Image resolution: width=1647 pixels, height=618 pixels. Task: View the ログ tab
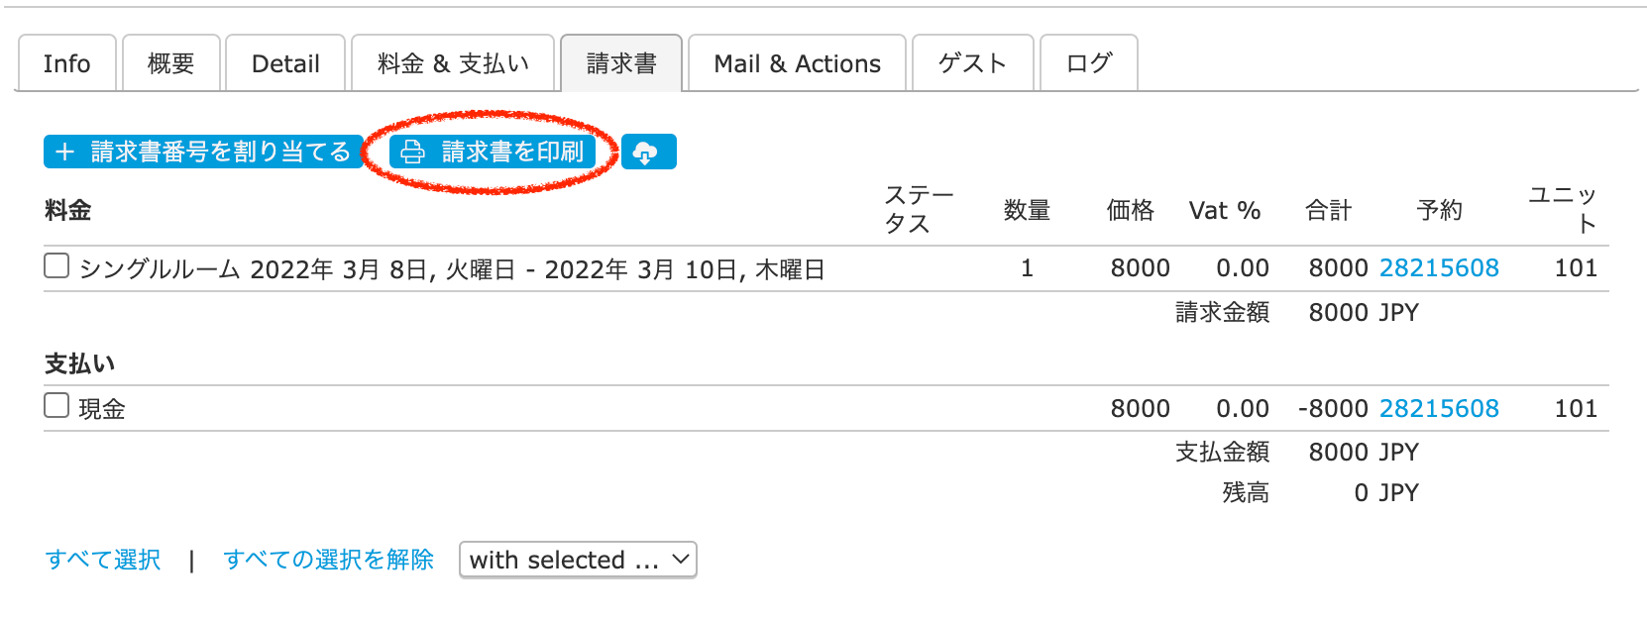pos(1088,63)
